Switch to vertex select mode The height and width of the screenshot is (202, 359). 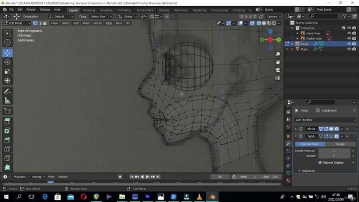click(x=35, y=23)
